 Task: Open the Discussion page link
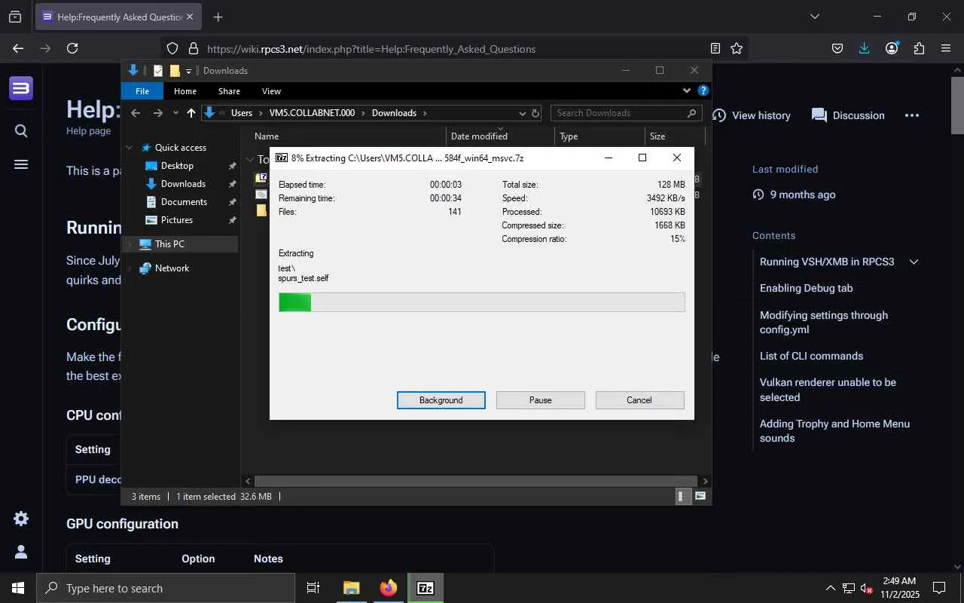(848, 115)
